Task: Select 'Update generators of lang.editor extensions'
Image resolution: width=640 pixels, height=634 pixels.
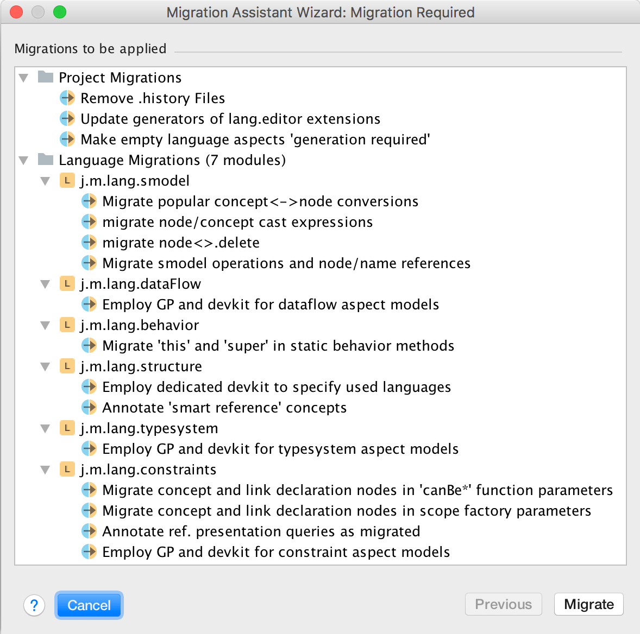Action: coord(230,119)
